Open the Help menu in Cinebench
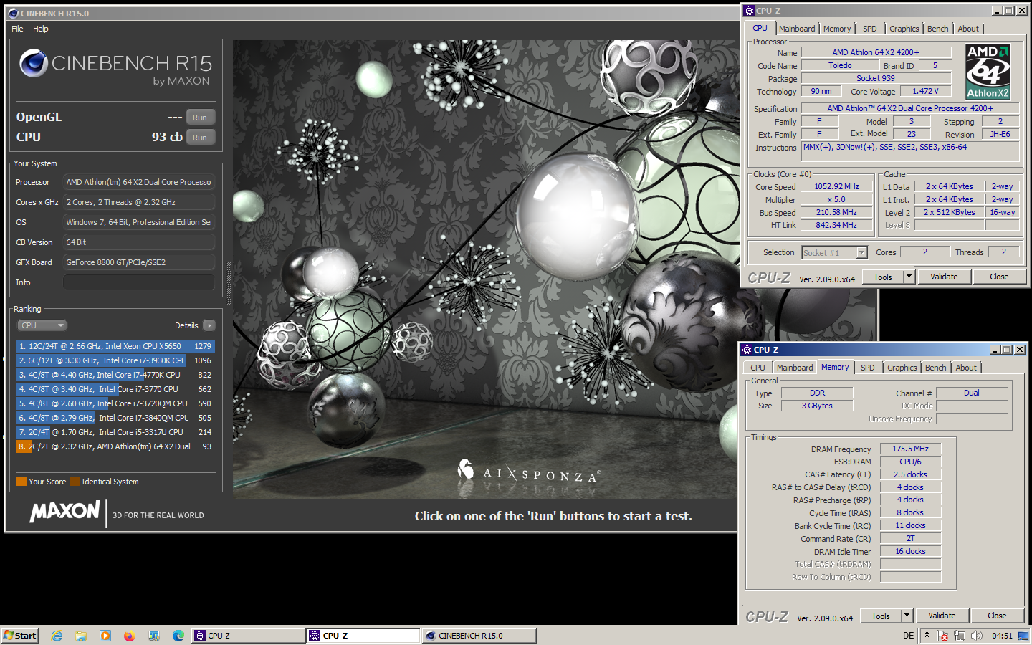Screen dimensions: 1032x645 tap(41, 29)
